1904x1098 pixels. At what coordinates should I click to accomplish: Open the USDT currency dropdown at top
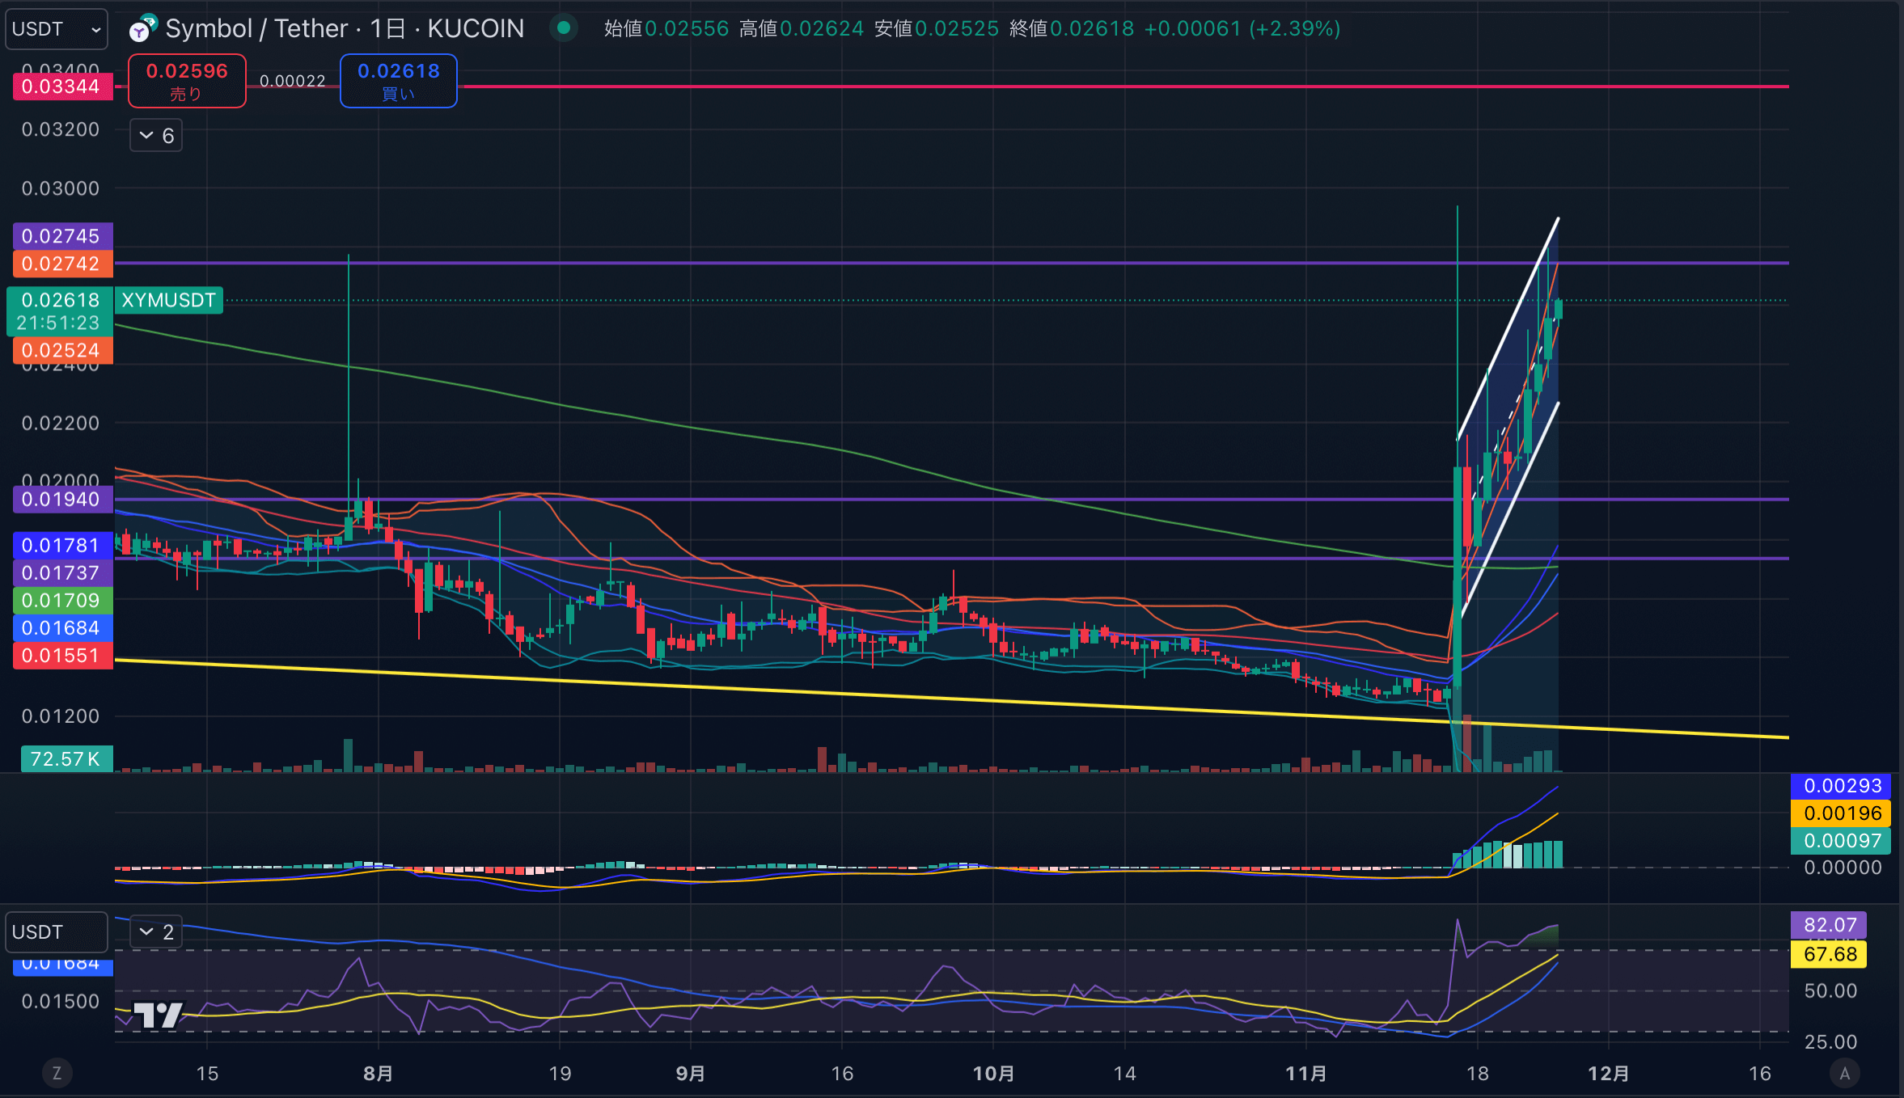click(x=57, y=29)
